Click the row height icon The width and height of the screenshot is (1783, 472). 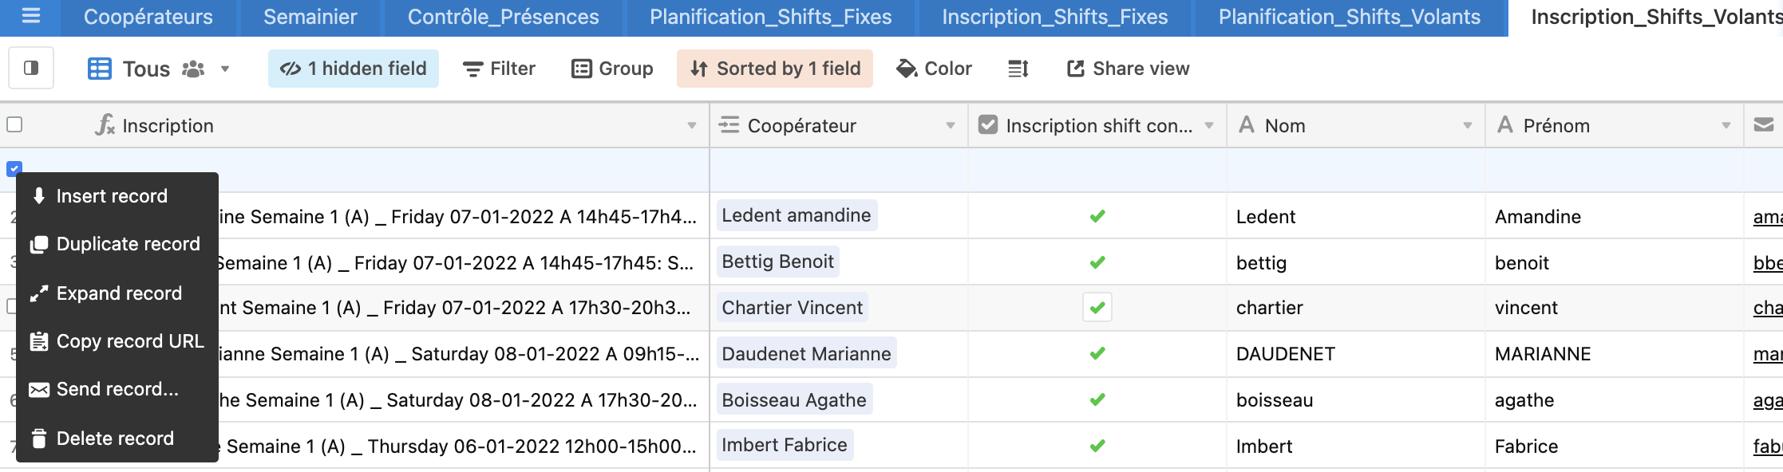[1018, 69]
